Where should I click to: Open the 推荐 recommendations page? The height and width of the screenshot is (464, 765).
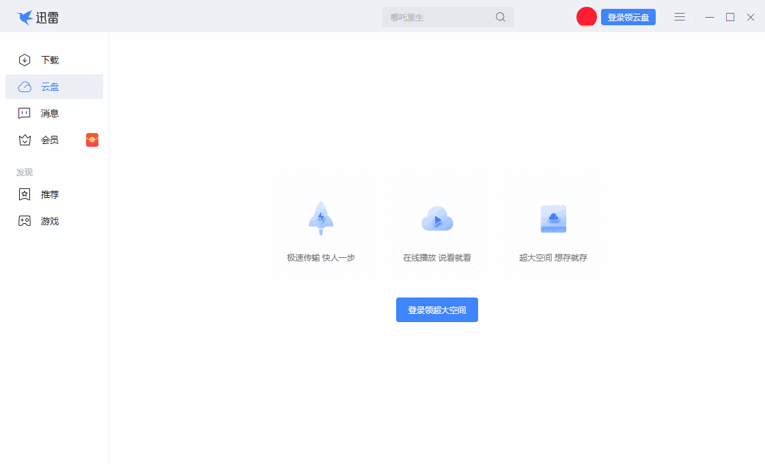click(x=54, y=194)
